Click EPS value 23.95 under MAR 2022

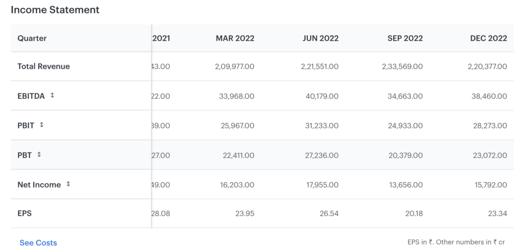pyautogui.click(x=243, y=213)
